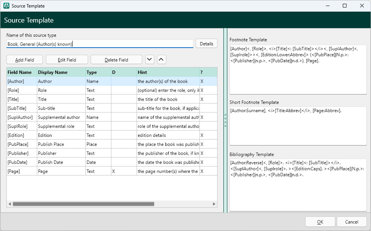This screenshot has height=231, width=371.
Task: Click the ? column header
Action: [x=208, y=72]
